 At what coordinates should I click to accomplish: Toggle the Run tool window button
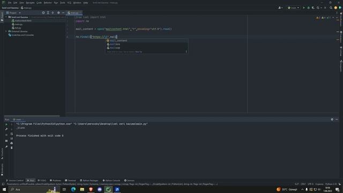pyautogui.click(x=31, y=181)
